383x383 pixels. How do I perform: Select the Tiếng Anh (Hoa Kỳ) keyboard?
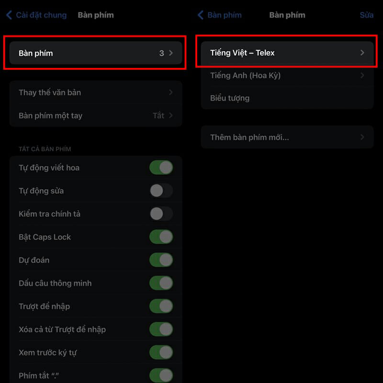click(x=287, y=75)
